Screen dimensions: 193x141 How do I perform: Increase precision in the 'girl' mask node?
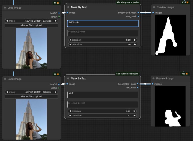[134, 111]
